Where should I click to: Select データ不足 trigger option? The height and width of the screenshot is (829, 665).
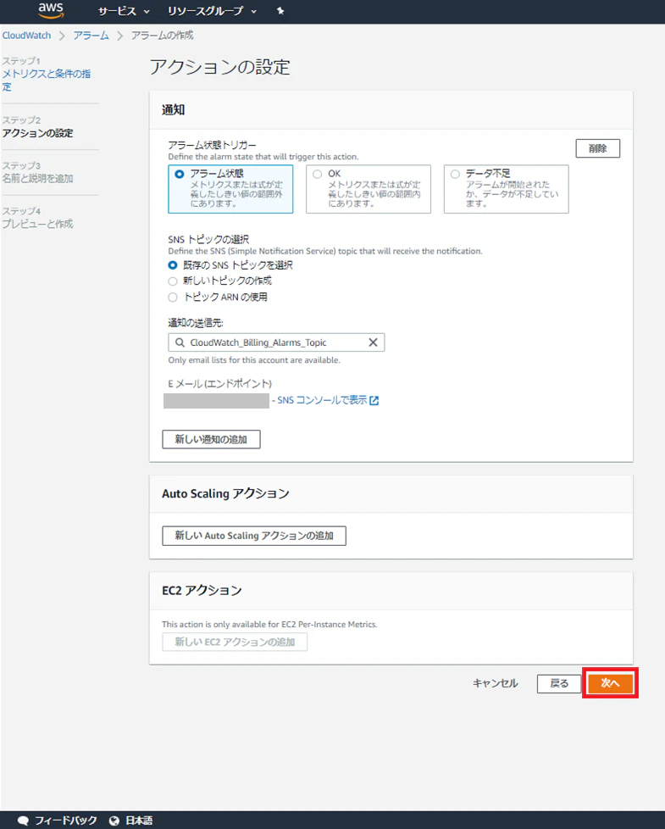(x=506, y=189)
